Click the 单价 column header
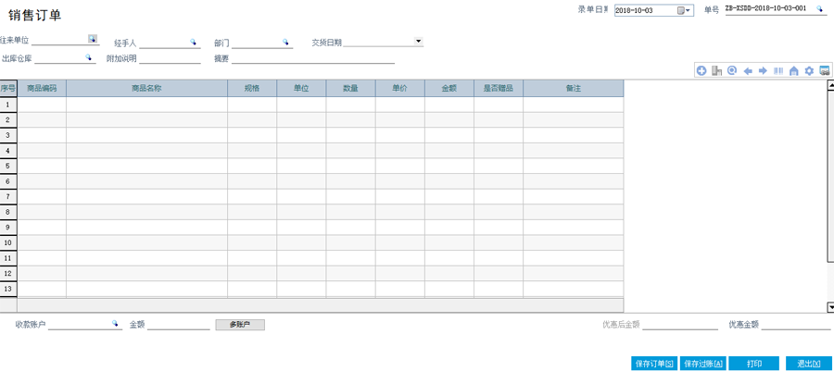This screenshot has width=834, height=371. [x=400, y=89]
